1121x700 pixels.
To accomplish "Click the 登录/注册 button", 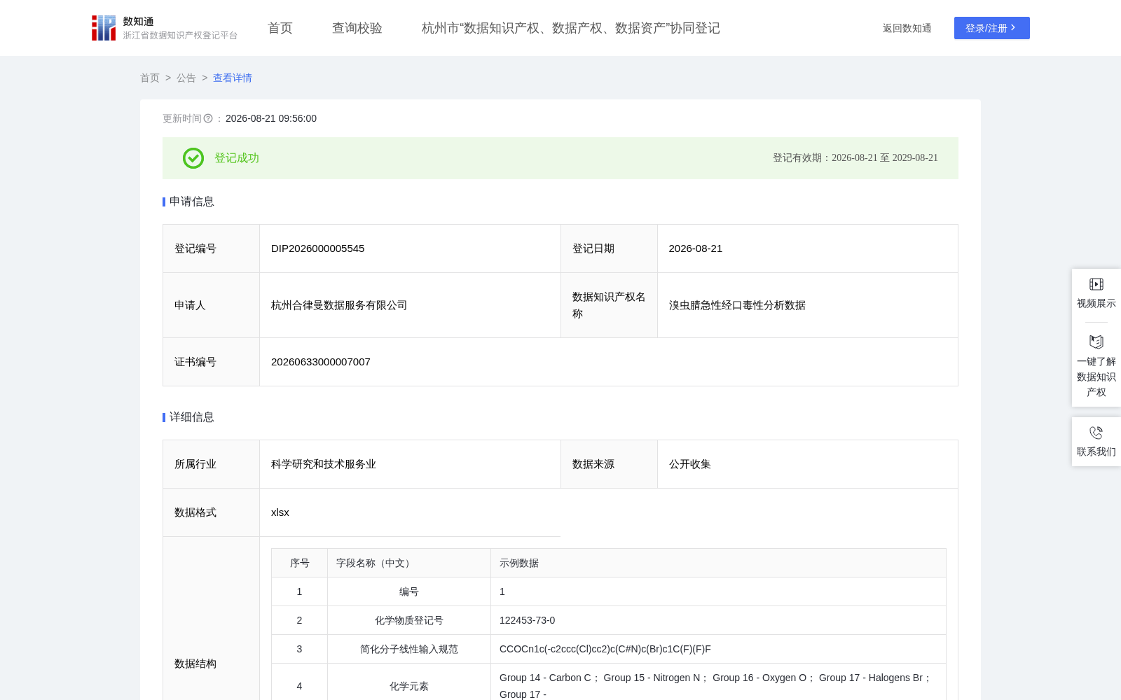I will [992, 28].
